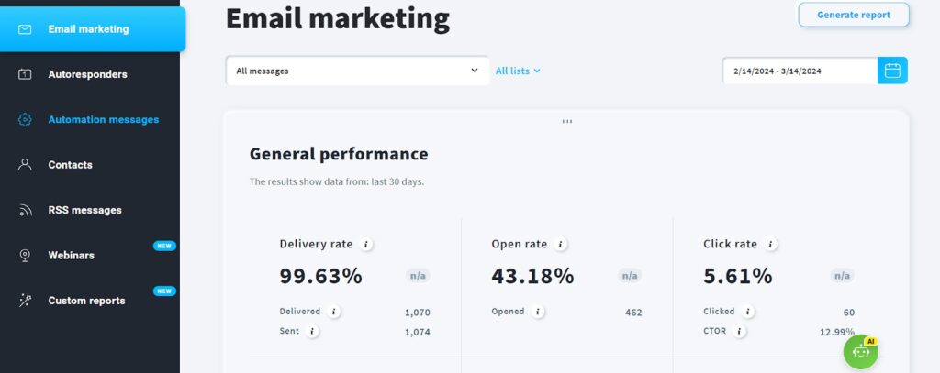Image resolution: width=940 pixels, height=373 pixels.
Task: Click the Click rate info icon
Action: point(771,245)
